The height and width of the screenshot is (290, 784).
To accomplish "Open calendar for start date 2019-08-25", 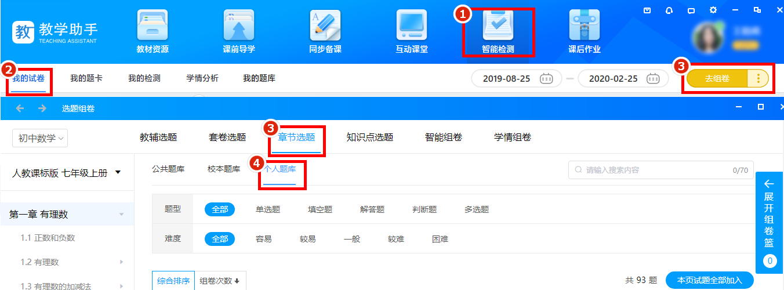I will coord(546,79).
